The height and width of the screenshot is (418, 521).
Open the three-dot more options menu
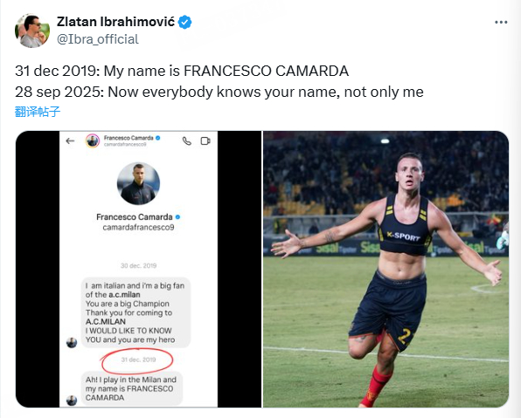click(x=501, y=22)
